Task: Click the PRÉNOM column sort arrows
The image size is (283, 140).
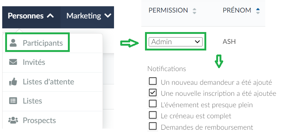Action: point(258,11)
